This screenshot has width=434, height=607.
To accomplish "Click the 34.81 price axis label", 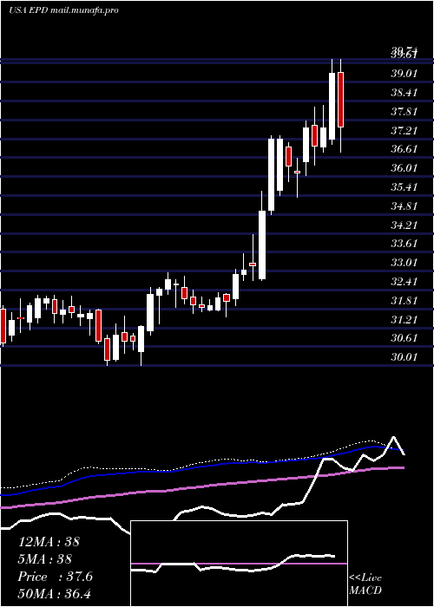I will point(404,206).
